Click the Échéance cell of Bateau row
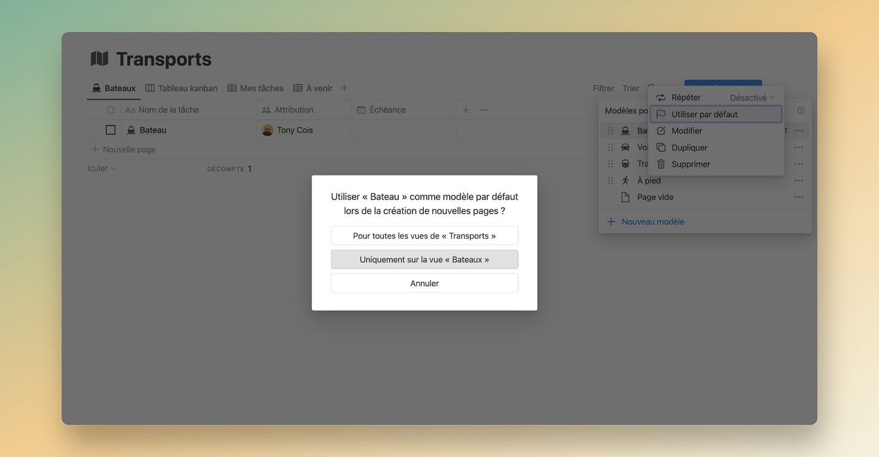 (404, 130)
